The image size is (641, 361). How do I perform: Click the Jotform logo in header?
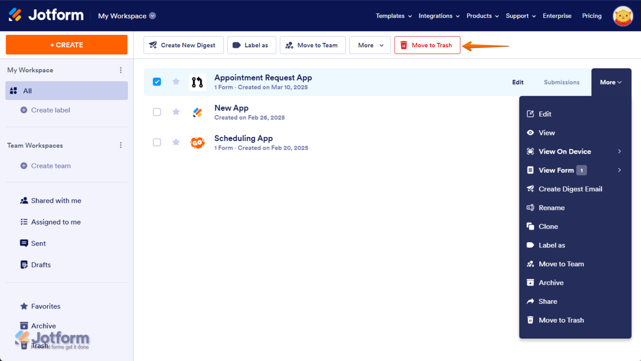46,15
